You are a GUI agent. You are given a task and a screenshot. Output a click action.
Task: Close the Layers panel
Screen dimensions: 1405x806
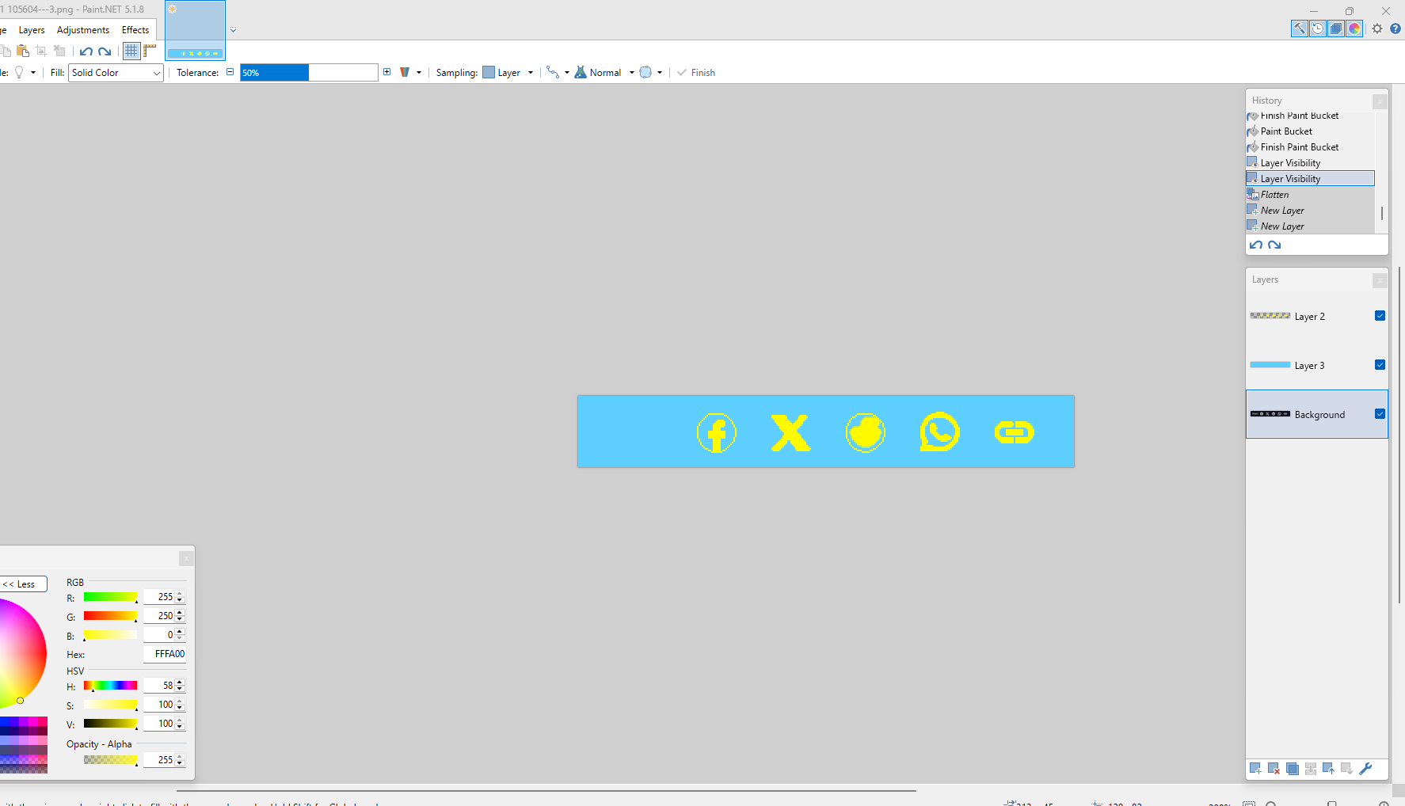click(1380, 280)
